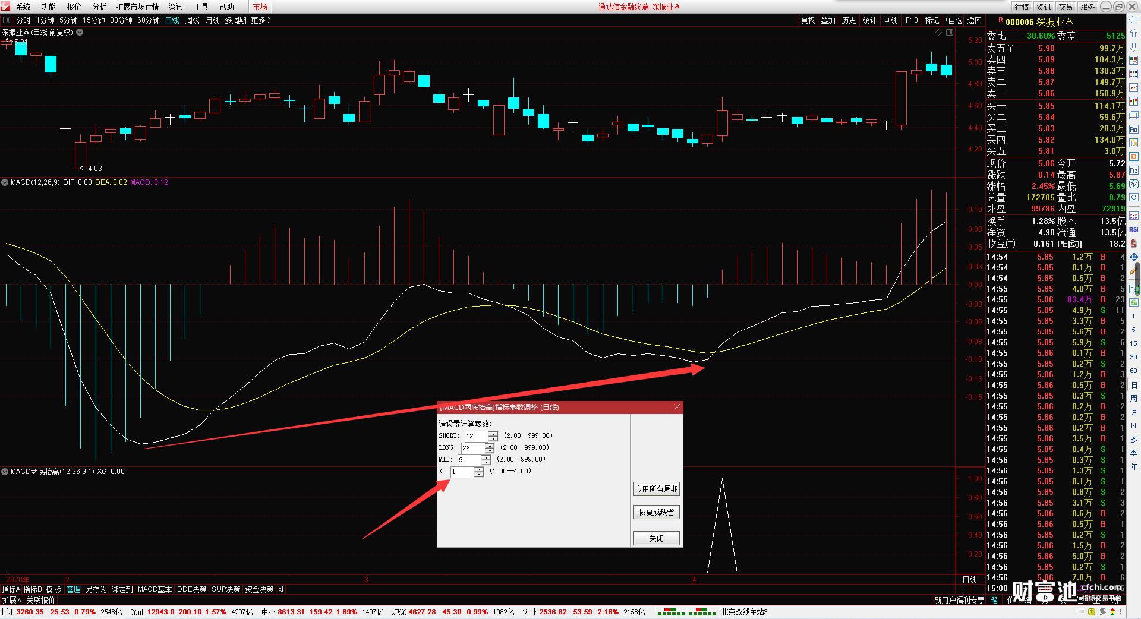Click the blue four-way move arrows icon

click(x=1134, y=257)
